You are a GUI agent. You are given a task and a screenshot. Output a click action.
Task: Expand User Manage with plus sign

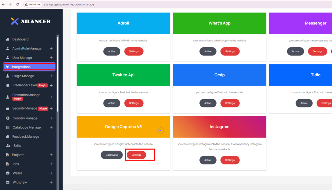pos(51,58)
